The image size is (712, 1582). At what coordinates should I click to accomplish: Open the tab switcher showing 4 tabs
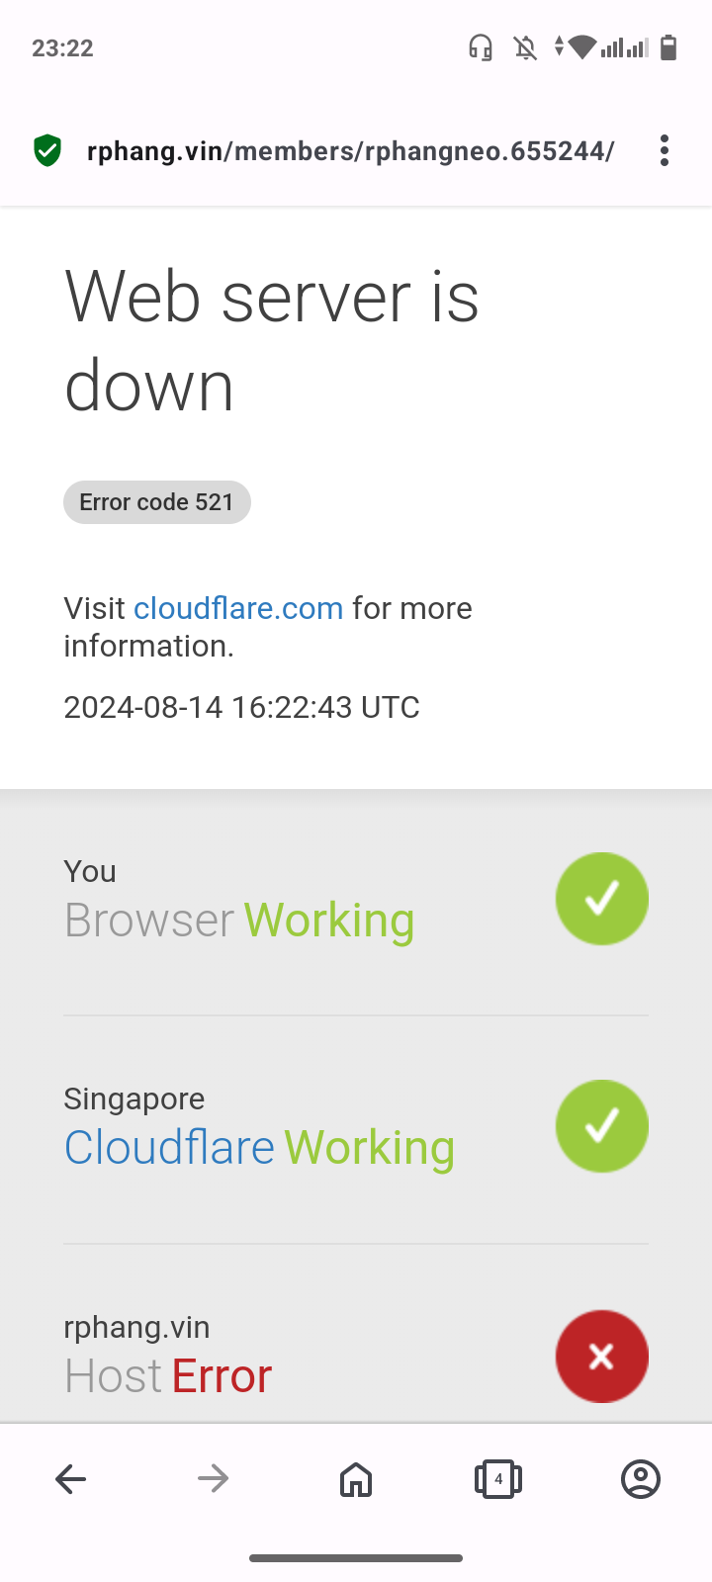pos(498,1479)
